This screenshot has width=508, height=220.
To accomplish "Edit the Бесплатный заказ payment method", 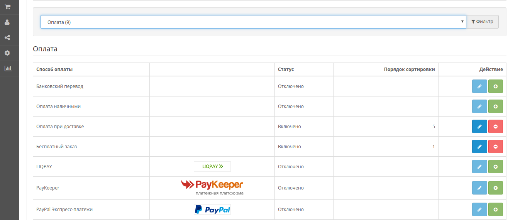I will click(x=479, y=147).
